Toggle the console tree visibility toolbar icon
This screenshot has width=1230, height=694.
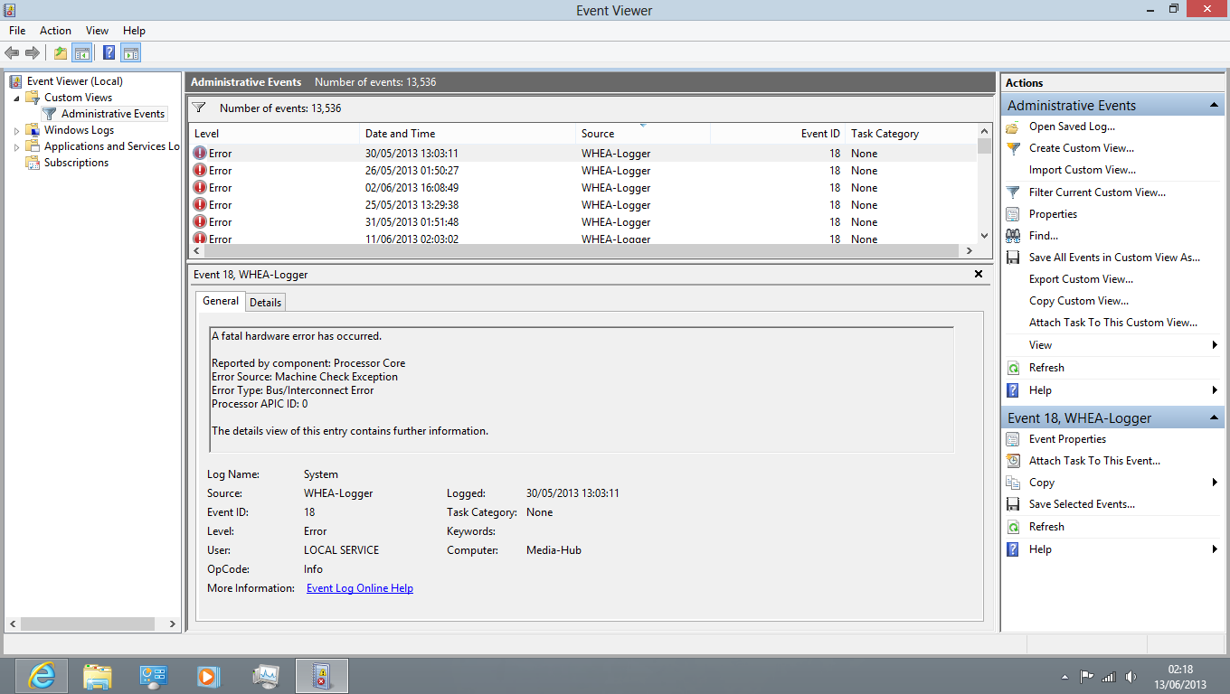[82, 52]
